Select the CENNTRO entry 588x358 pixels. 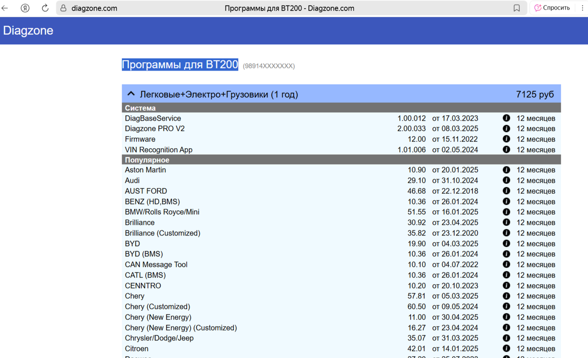click(143, 285)
